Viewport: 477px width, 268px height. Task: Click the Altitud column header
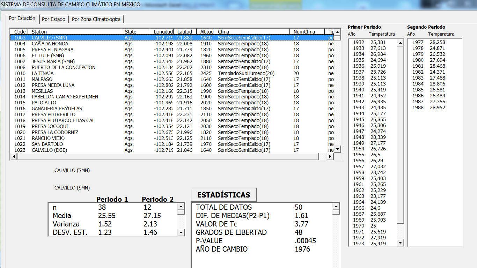207,32
